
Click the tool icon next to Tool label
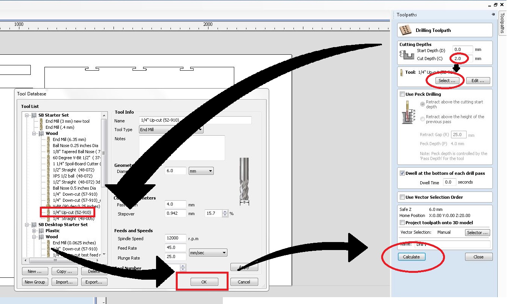[402, 72]
